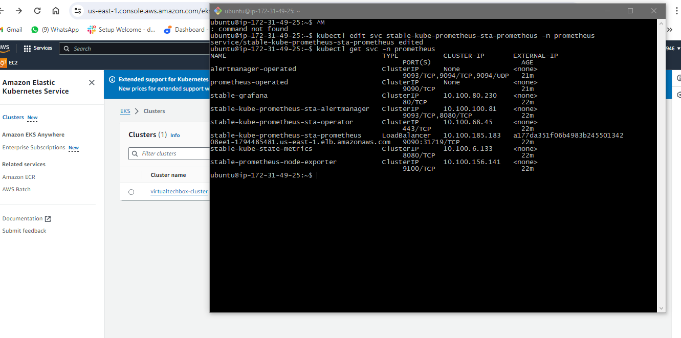Open the virtualtechbox-cluster link
The width and height of the screenshot is (681, 338).
pos(179,192)
